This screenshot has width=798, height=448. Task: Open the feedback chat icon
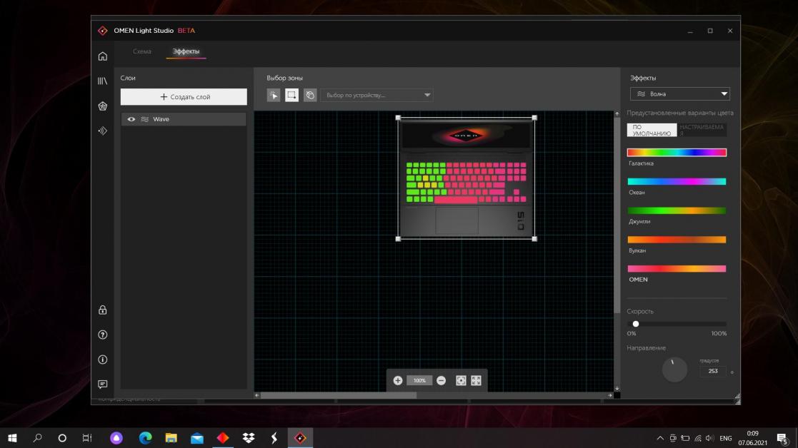point(103,384)
